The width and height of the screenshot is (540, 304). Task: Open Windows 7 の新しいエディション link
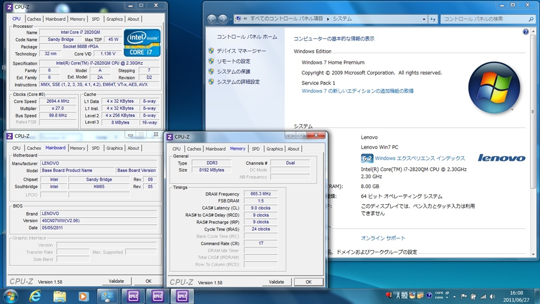pyautogui.click(x=358, y=91)
